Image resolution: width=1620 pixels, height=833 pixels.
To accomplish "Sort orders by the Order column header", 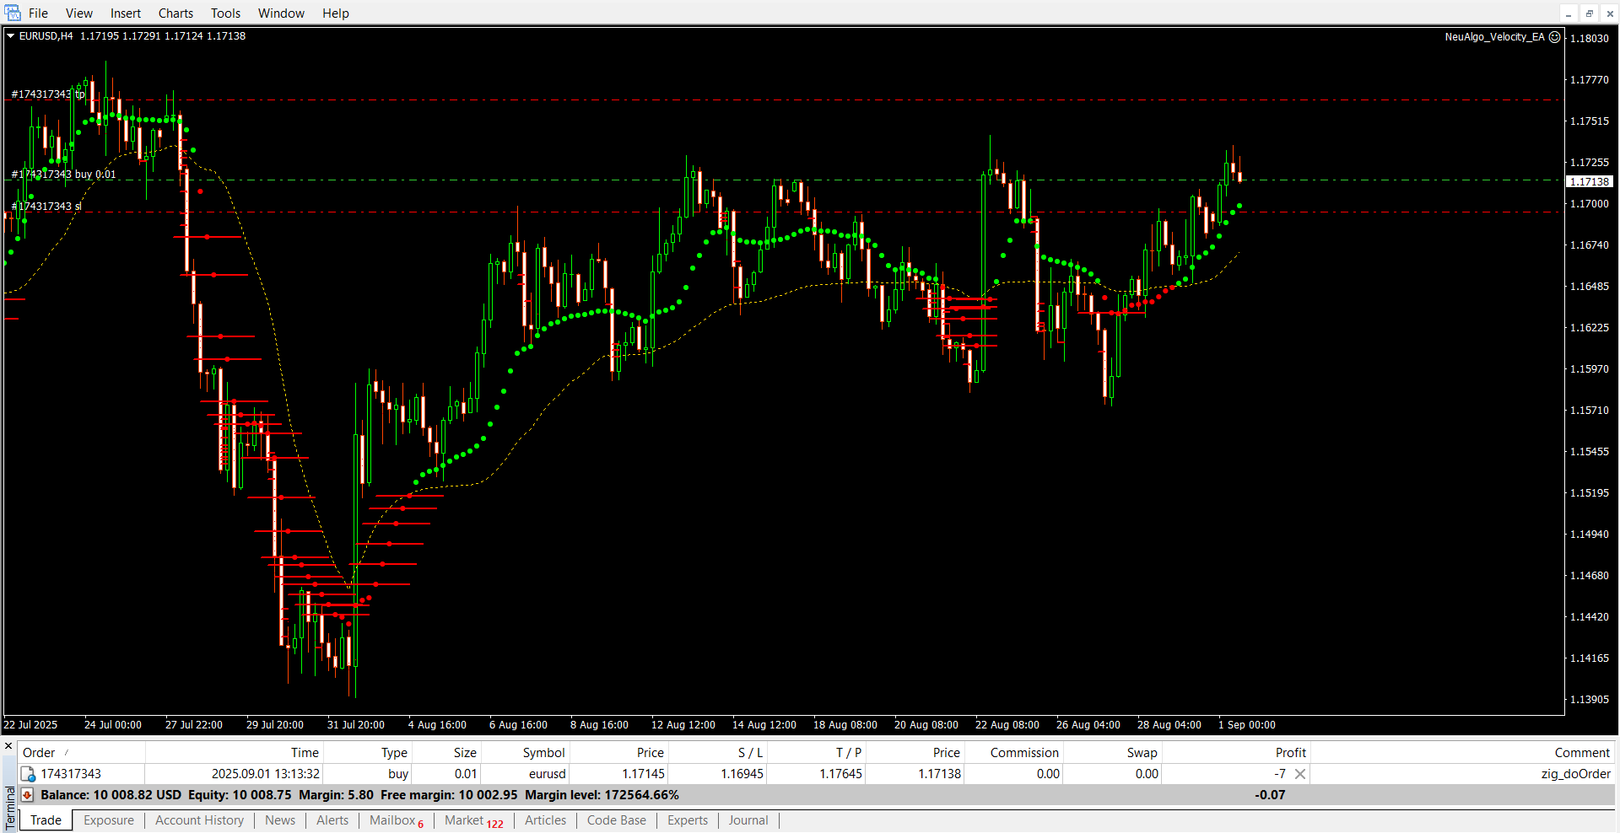I will click(39, 753).
